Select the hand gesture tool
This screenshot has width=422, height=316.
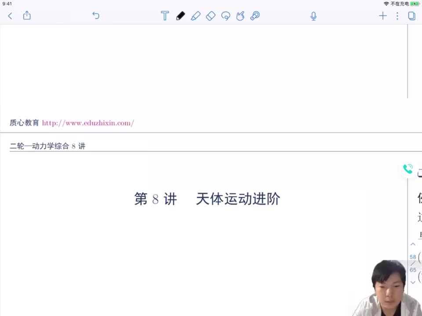[x=240, y=16]
